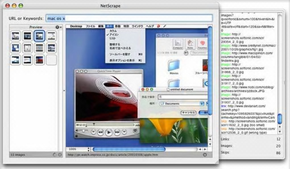Viewport: 290px width, 169px height.
Task: Click the softonic 31866_2_0.jpg log entry
Action: 243,68
